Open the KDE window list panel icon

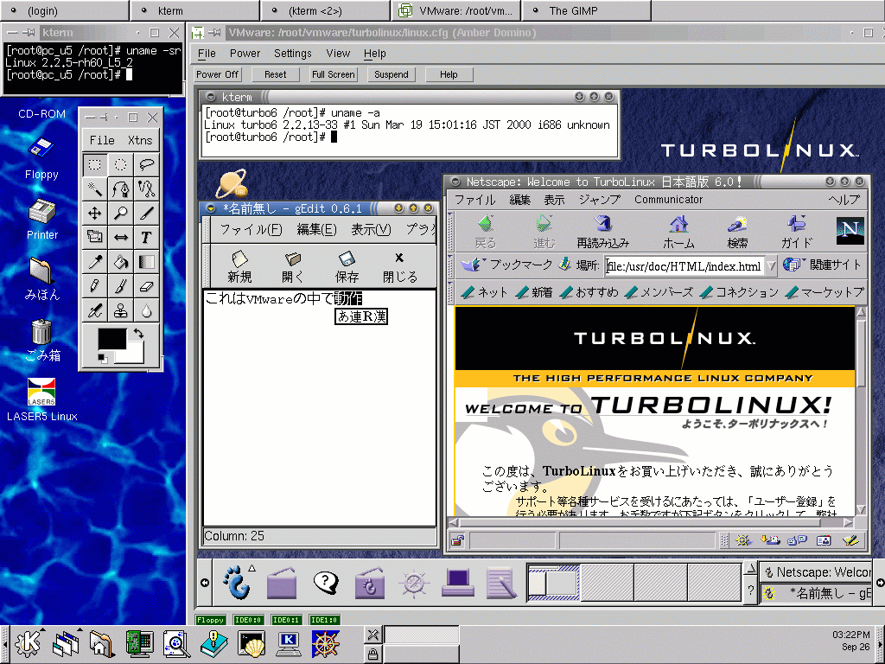tap(66, 643)
